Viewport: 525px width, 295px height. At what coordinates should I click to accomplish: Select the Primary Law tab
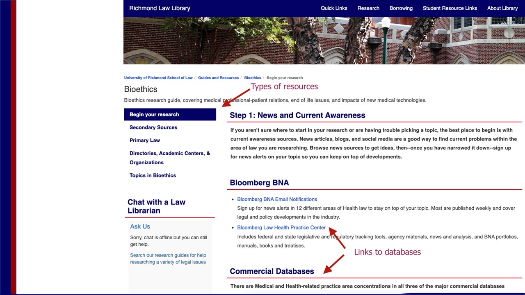[145, 140]
